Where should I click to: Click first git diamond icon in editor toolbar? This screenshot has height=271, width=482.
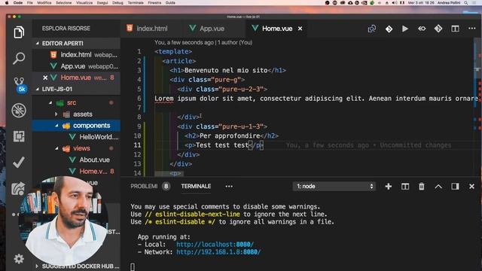[389, 29]
